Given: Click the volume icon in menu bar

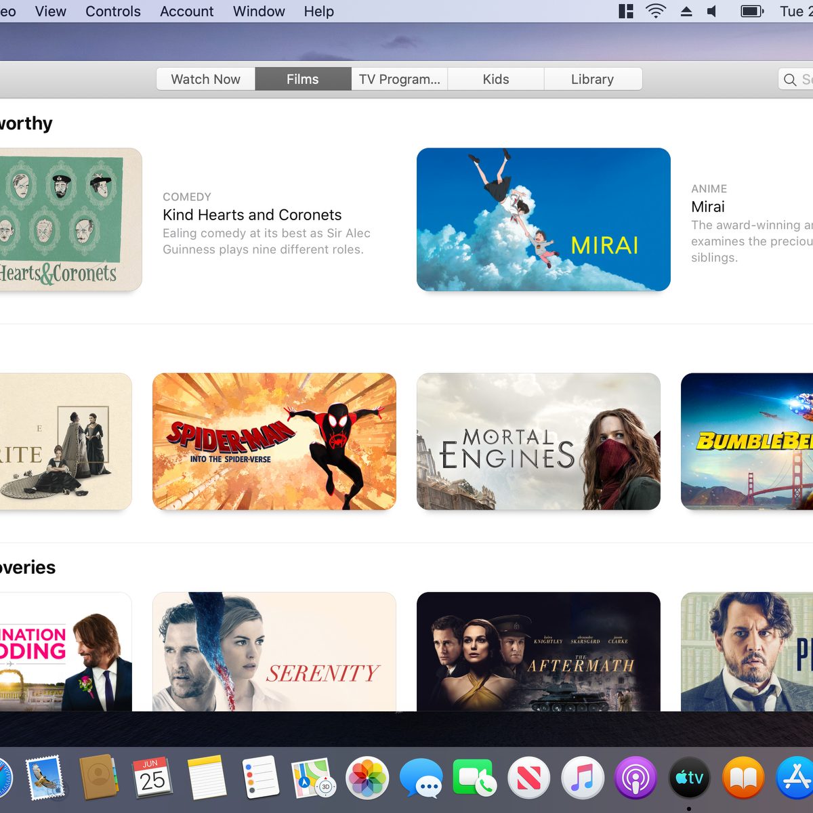Looking at the screenshot, I should click(712, 11).
